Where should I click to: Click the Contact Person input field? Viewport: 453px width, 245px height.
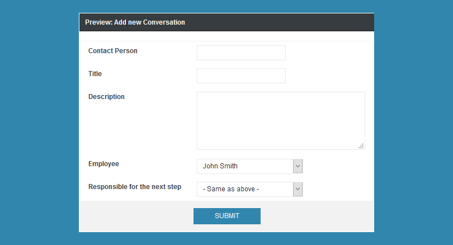[x=241, y=53]
